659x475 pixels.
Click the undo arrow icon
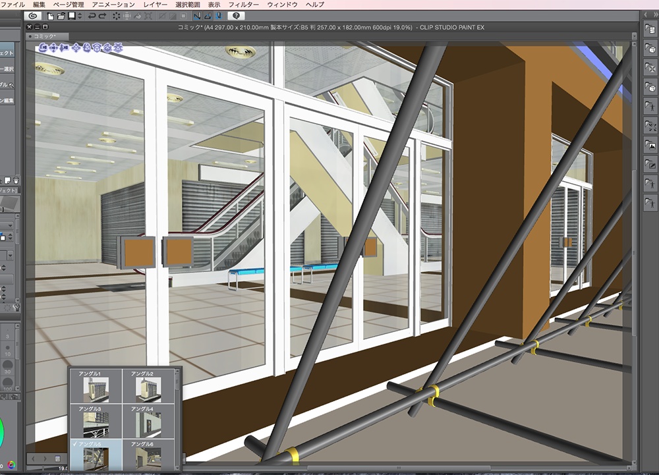pyautogui.click(x=92, y=16)
